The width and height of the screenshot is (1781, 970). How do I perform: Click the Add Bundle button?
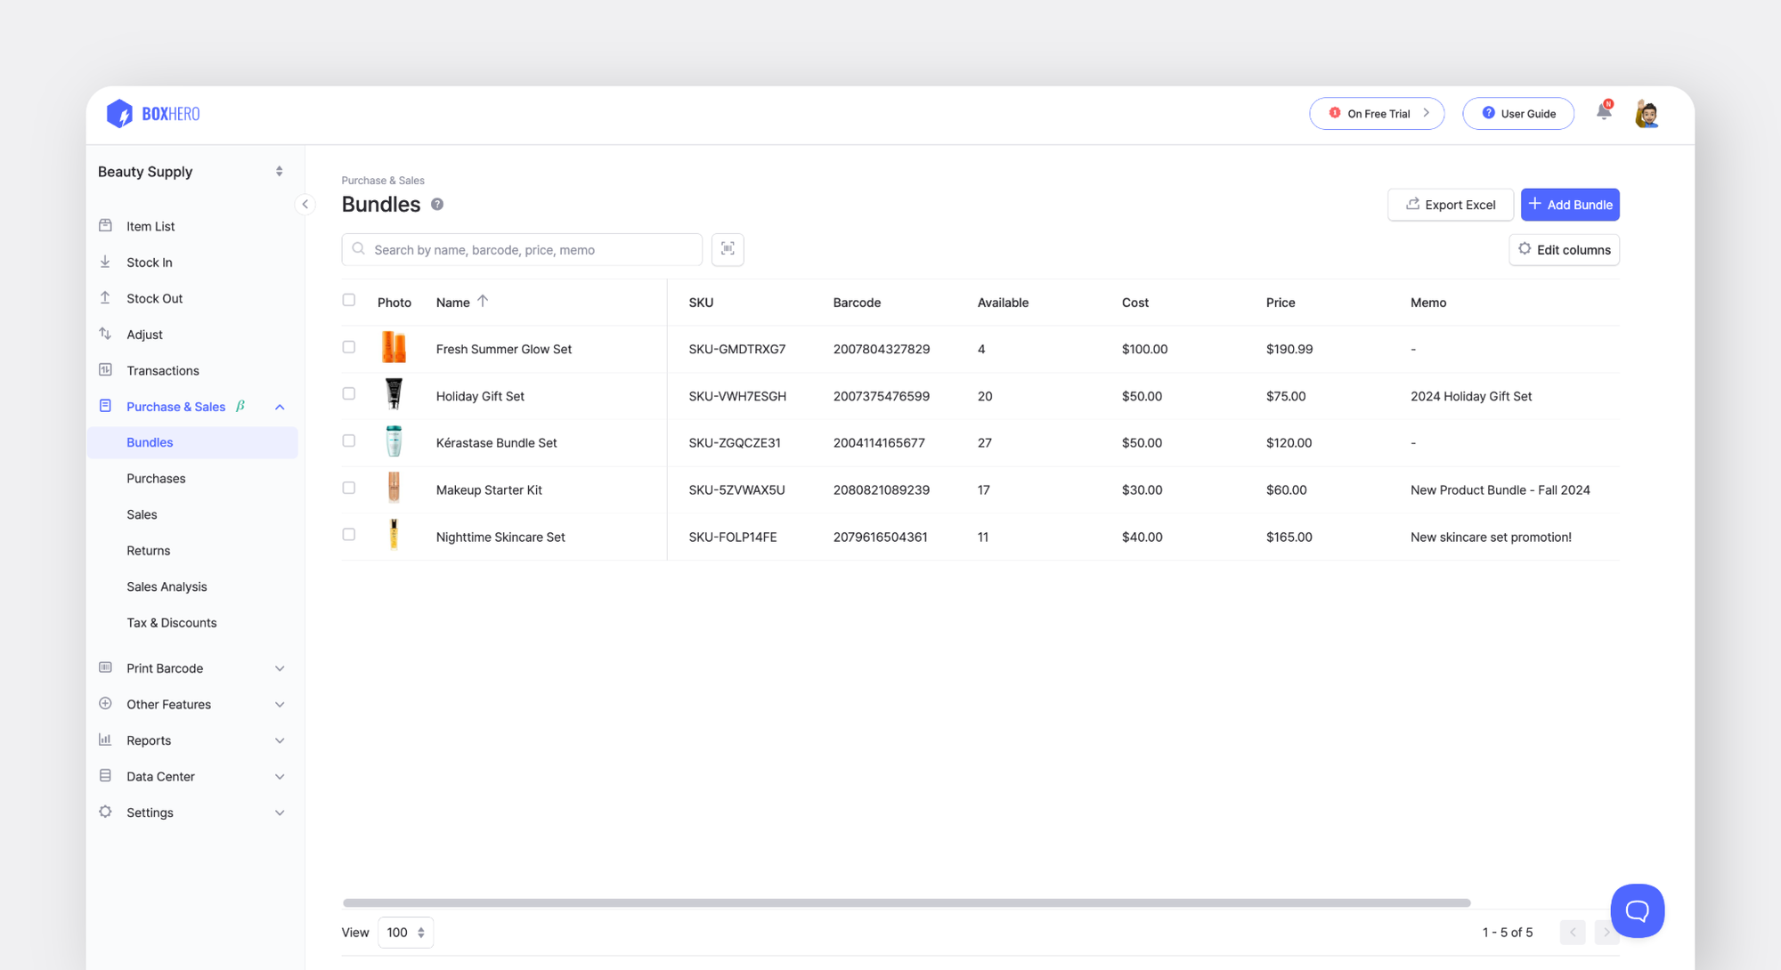[1569, 205]
